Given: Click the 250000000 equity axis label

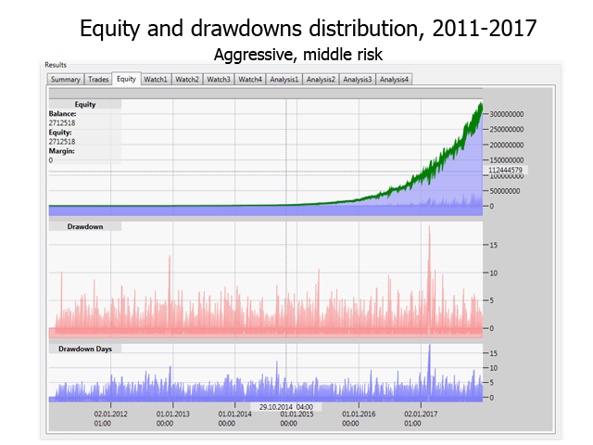Looking at the screenshot, I should point(507,130).
